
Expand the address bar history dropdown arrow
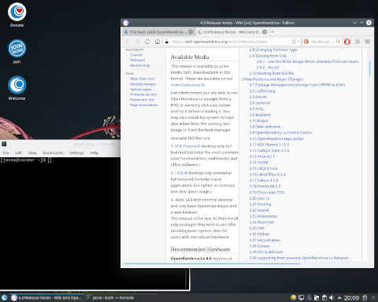point(299,42)
